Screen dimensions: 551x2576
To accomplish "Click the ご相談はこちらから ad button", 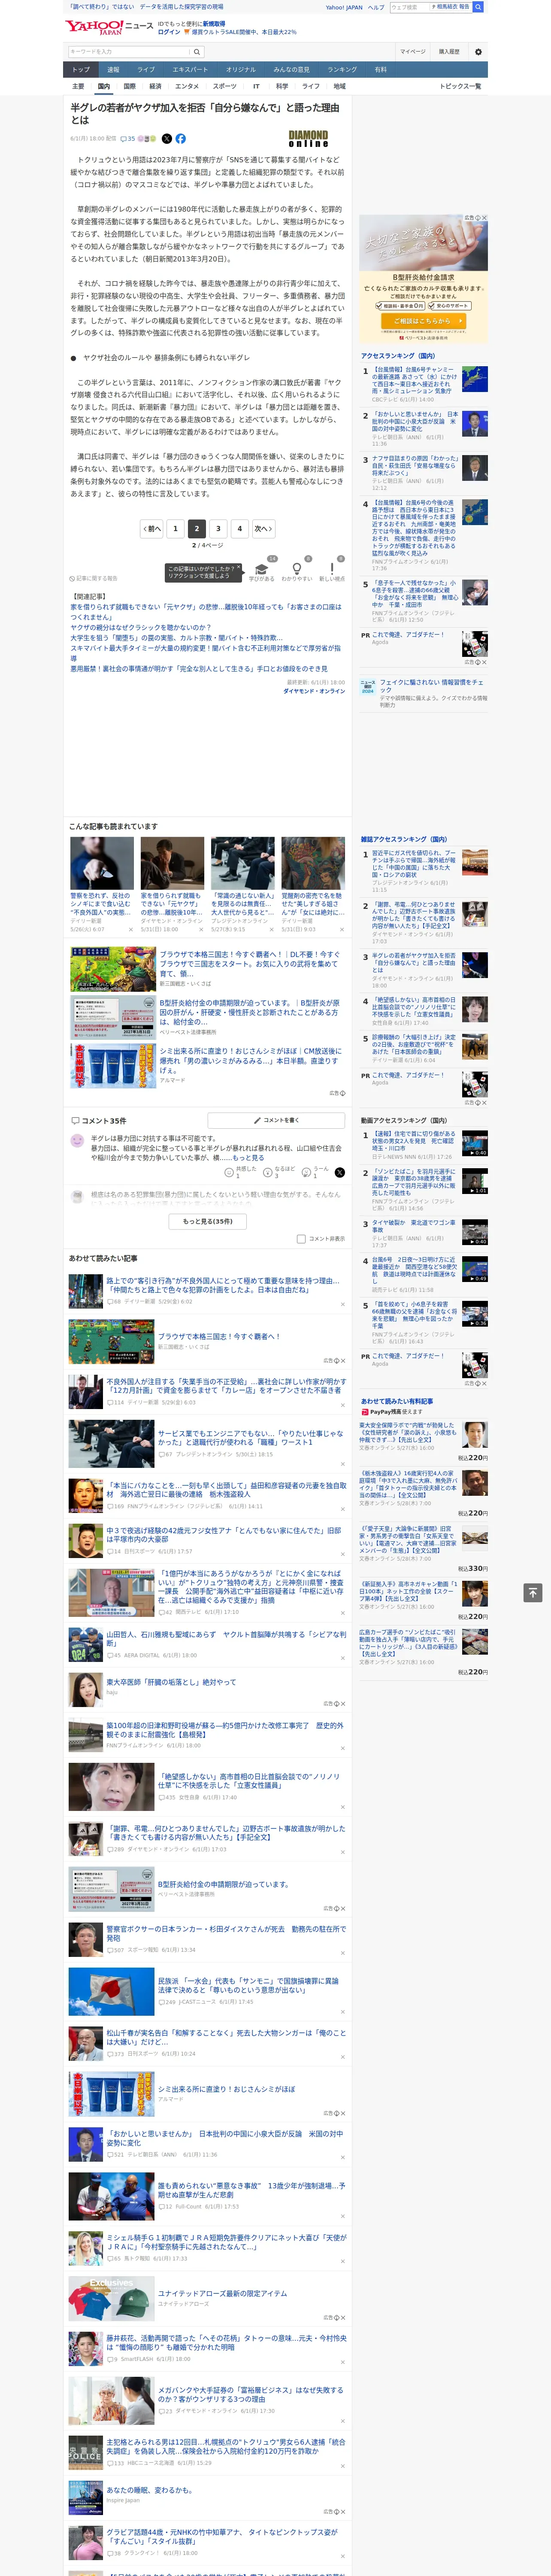I will tap(424, 321).
